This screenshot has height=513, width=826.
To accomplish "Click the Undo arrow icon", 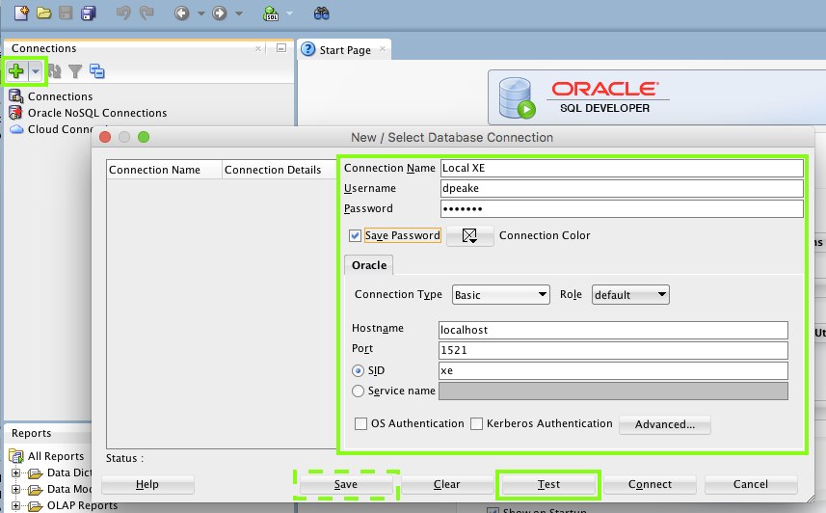I will tap(123, 13).
